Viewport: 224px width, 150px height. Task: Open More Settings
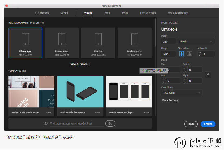click(x=170, y=100)
